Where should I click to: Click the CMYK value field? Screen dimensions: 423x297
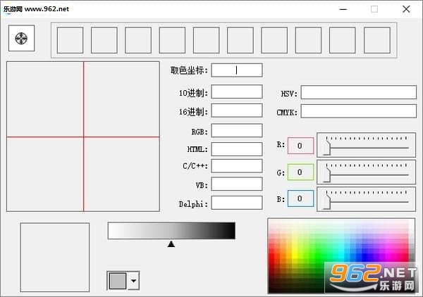click(359, 111)
